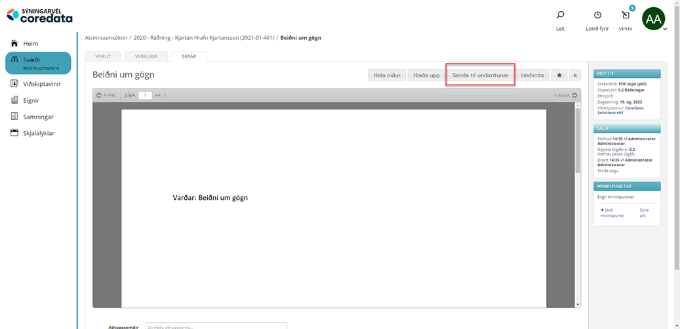Go to Heim home in sidebar

30,43
